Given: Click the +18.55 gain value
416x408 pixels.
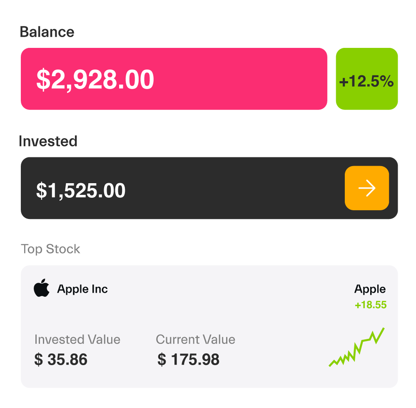Looking at the screenshot, I should [370, 305].
